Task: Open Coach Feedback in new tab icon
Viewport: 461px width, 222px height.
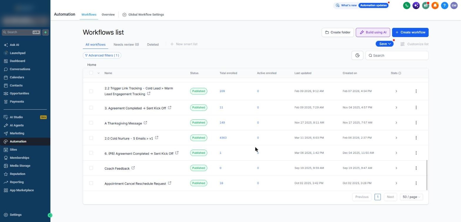Action: point(133,168)
